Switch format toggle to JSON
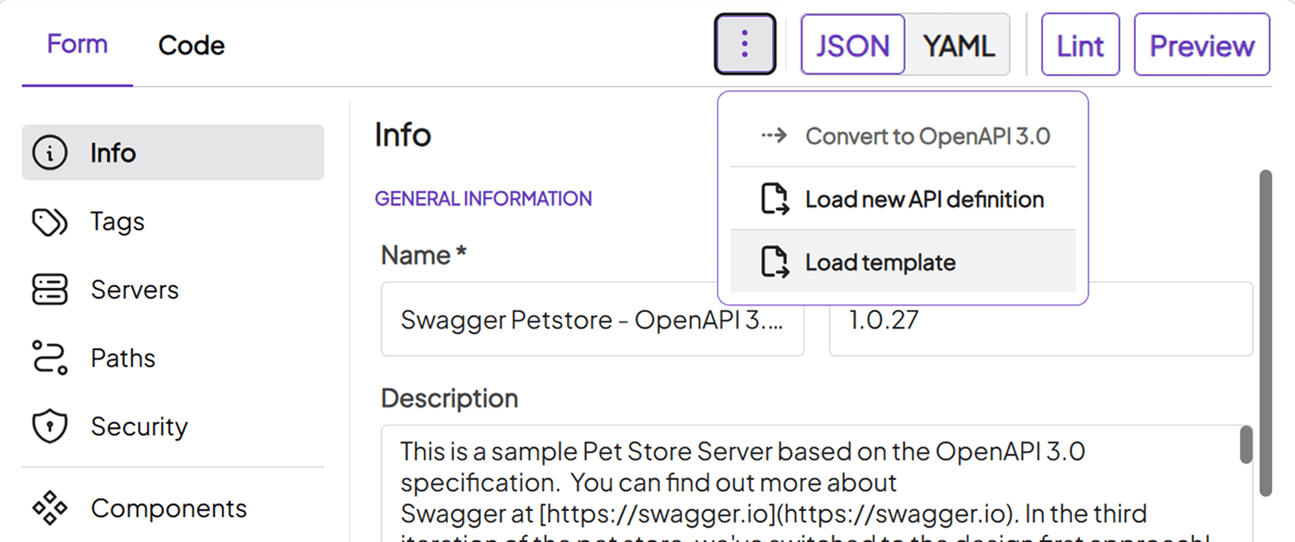This screenshot has width=1295, height=542. pos(852,45)
